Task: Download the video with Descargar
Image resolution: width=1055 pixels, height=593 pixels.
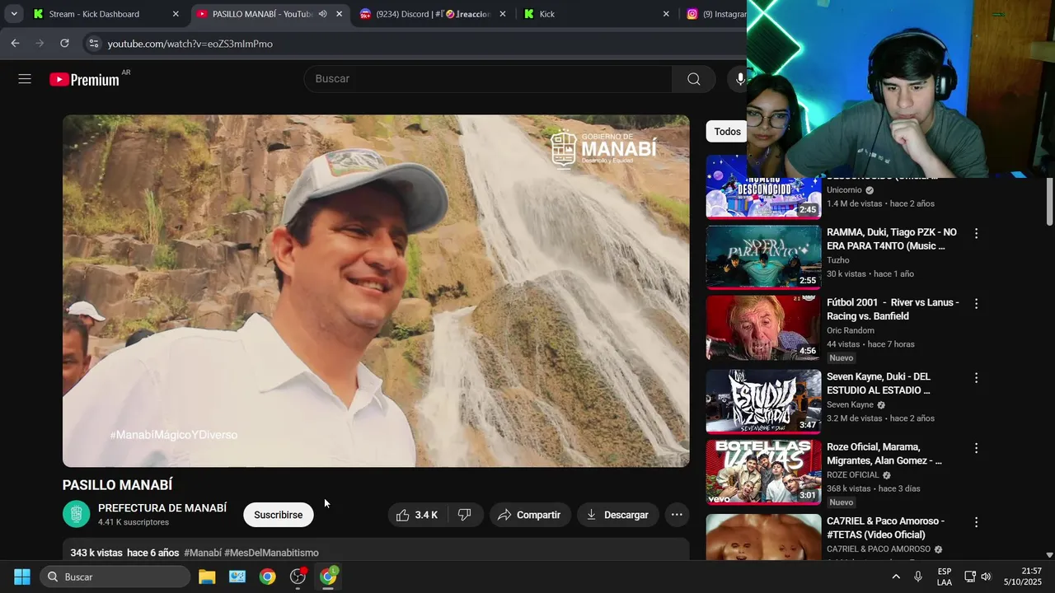Action: (618, 515)
